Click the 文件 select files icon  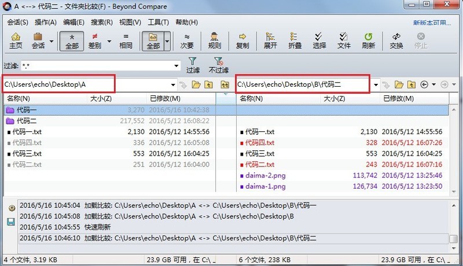coord(344,41)
